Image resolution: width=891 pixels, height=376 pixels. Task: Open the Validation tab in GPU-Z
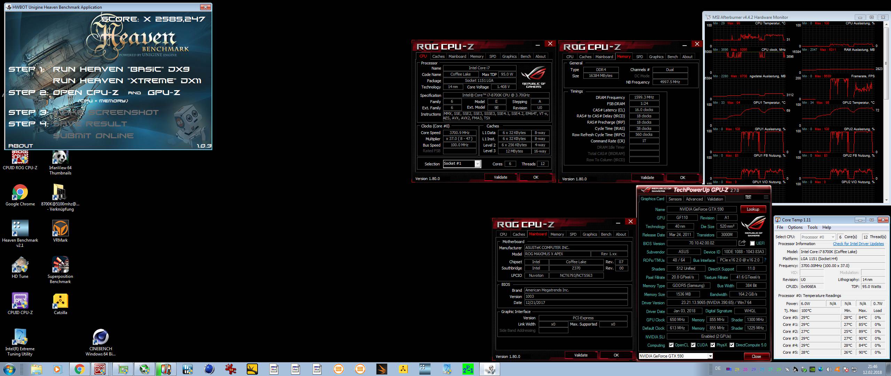pyautogui.click(x=715, y=199)
